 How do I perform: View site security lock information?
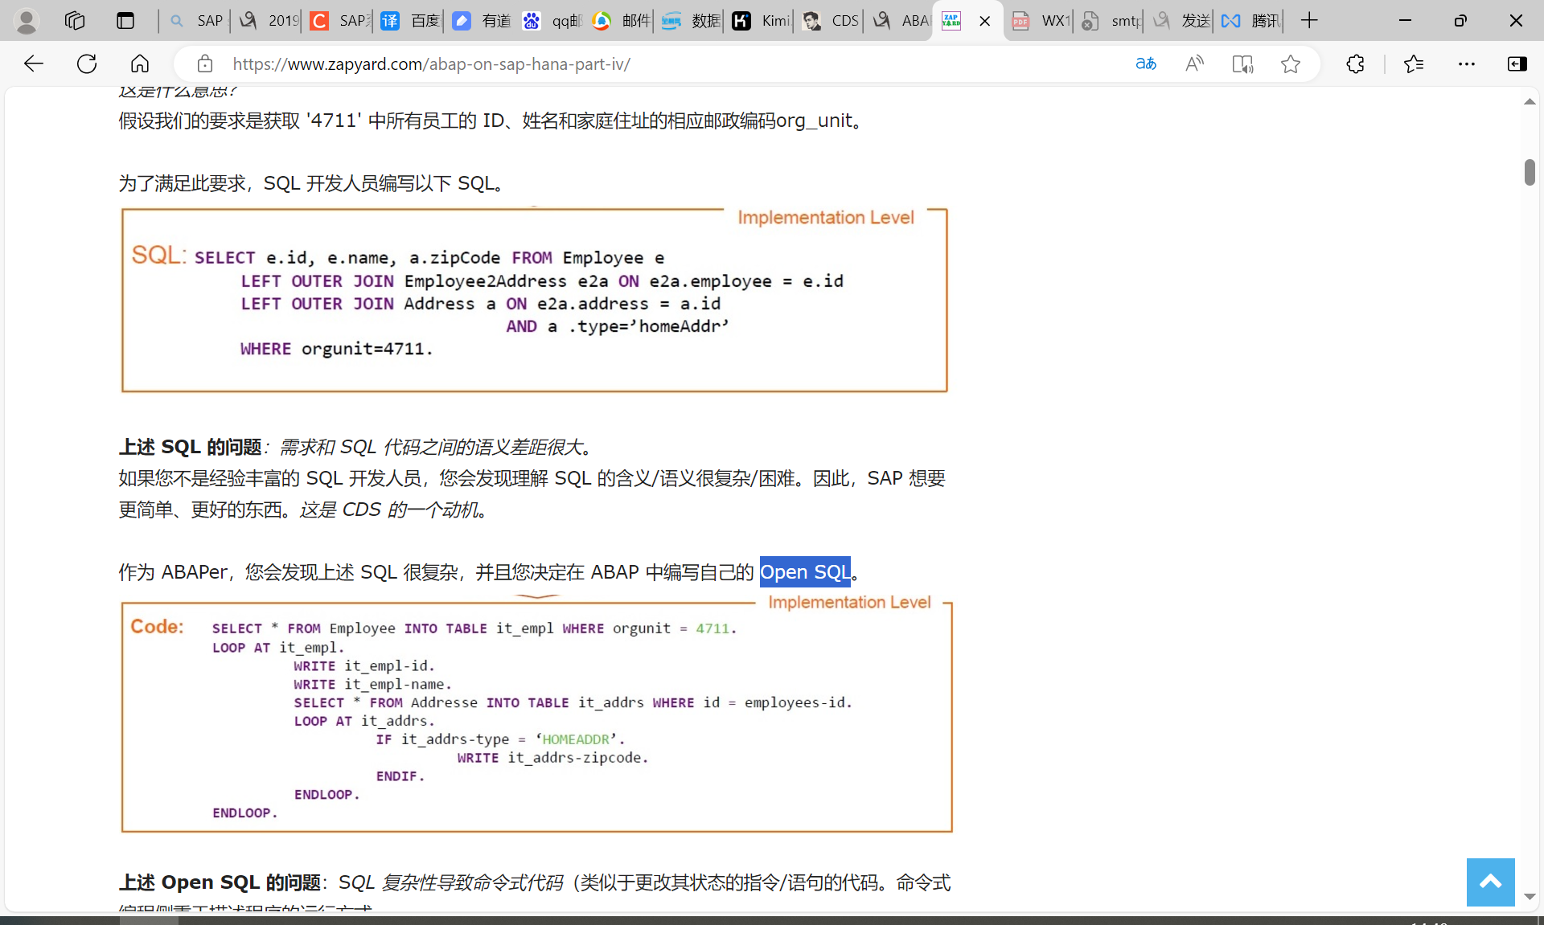coord(205,63)
